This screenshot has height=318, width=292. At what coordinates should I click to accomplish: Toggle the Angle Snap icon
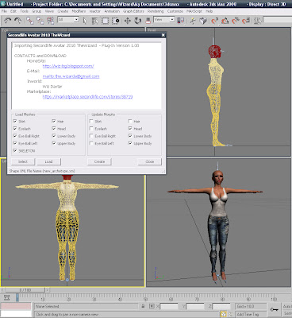tap(225, 21)
